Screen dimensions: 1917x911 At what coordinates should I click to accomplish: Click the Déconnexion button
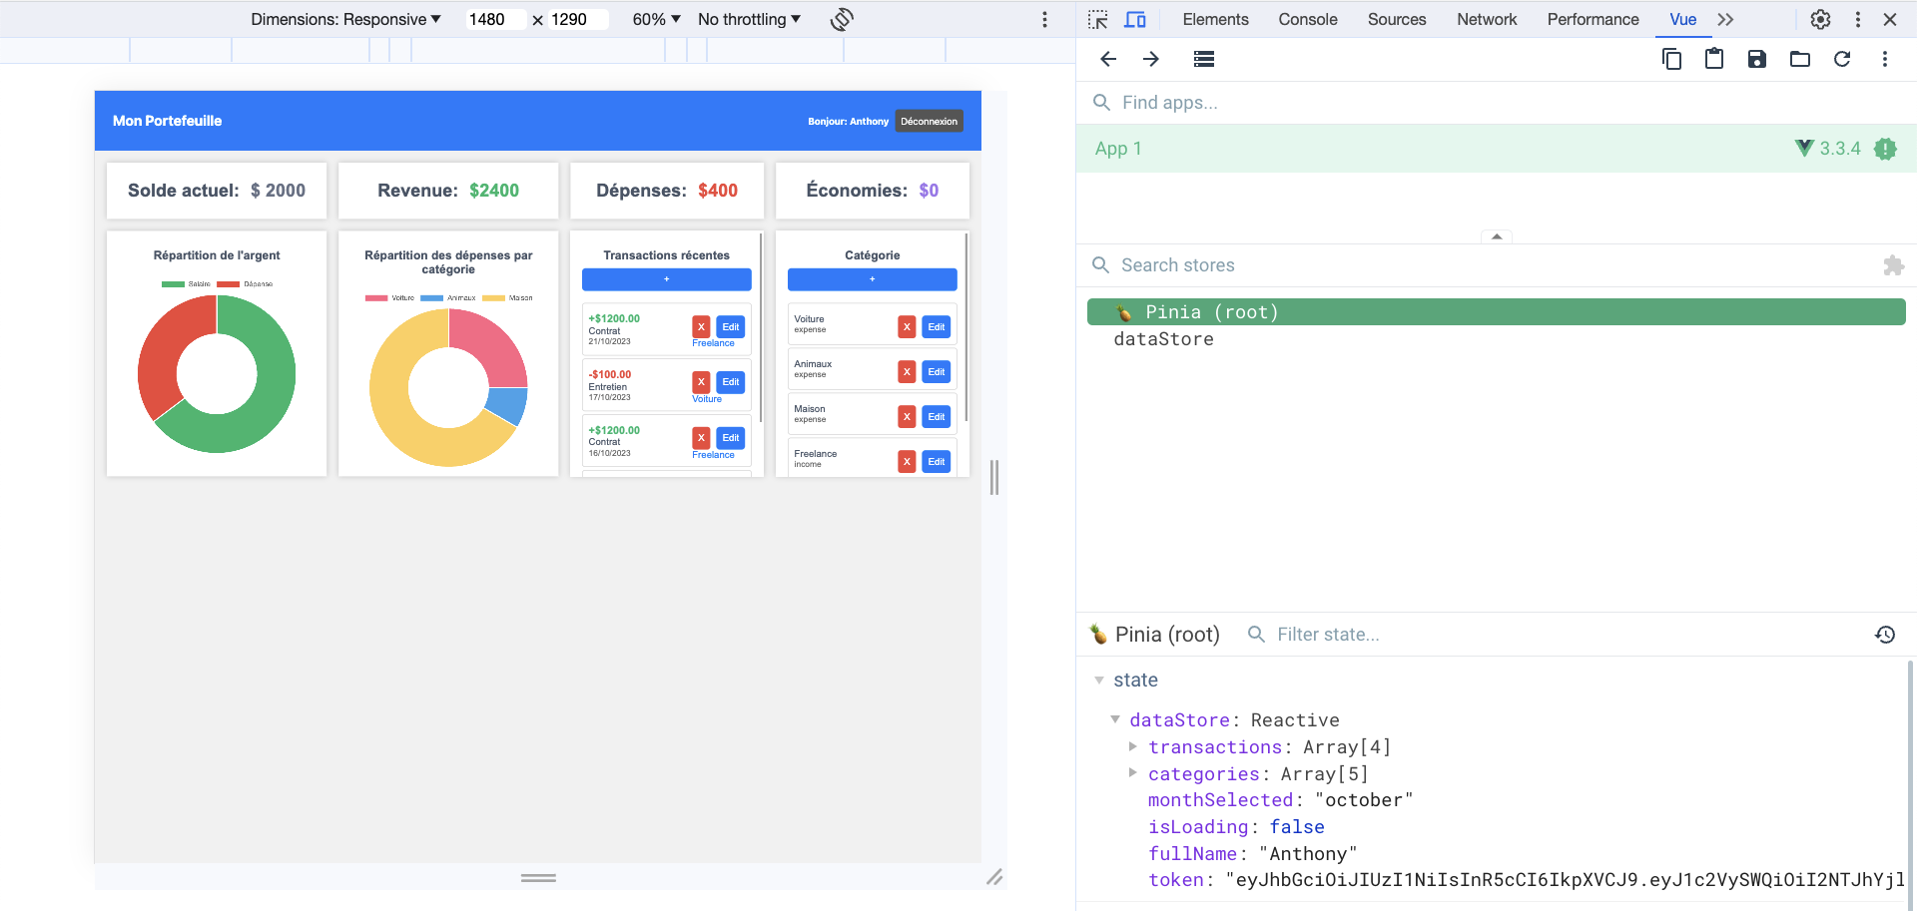point(929,122)
